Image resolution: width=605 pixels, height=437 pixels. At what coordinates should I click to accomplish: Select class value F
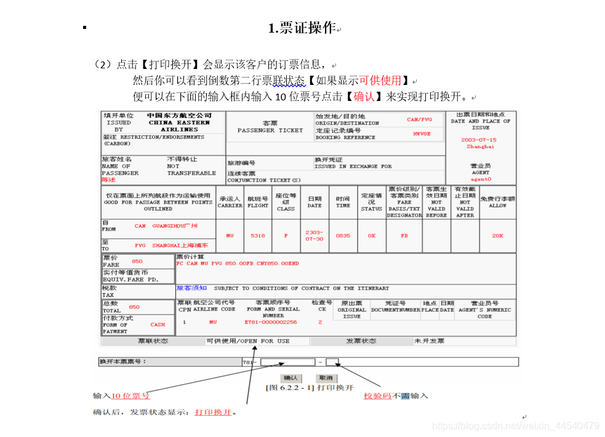click(286, 236)
